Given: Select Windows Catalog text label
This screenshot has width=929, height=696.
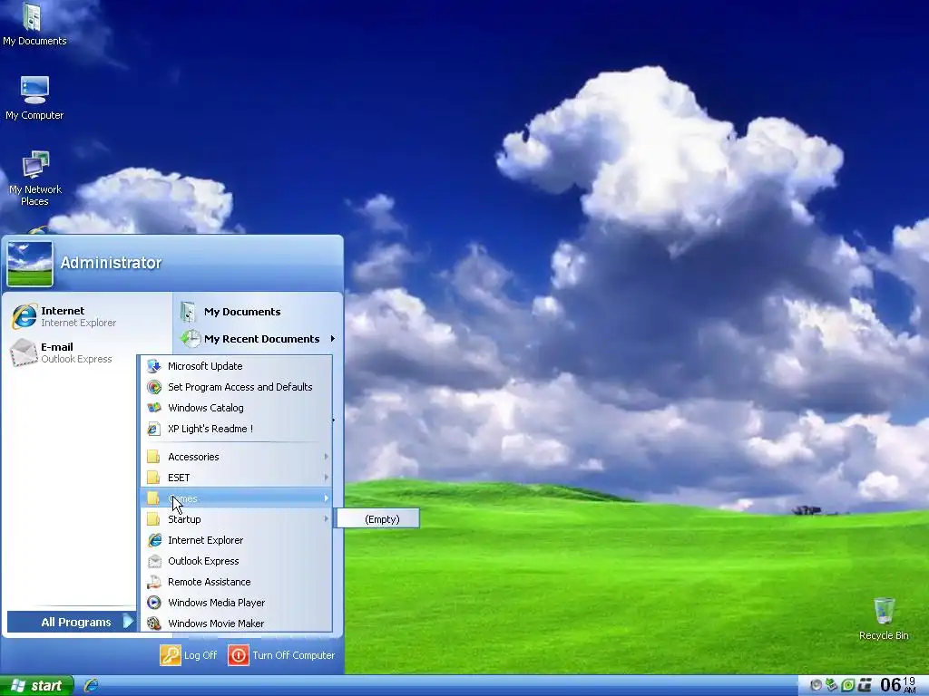Looking at the screenshot, I should [206, 408].
